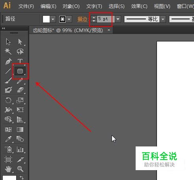Collapse the tools panel with double arrows
194x180 pixels.
[x=4, y=28]
